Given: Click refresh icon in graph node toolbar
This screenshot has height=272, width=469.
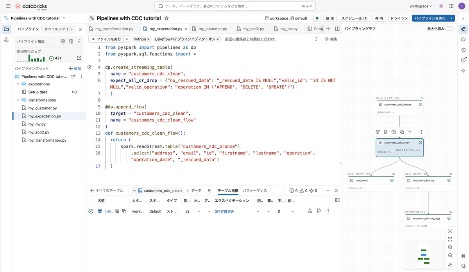Looking at the screenshot, I should 378,132.
